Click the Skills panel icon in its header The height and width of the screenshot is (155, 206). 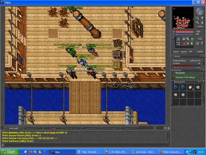click(x=172, y=56)
